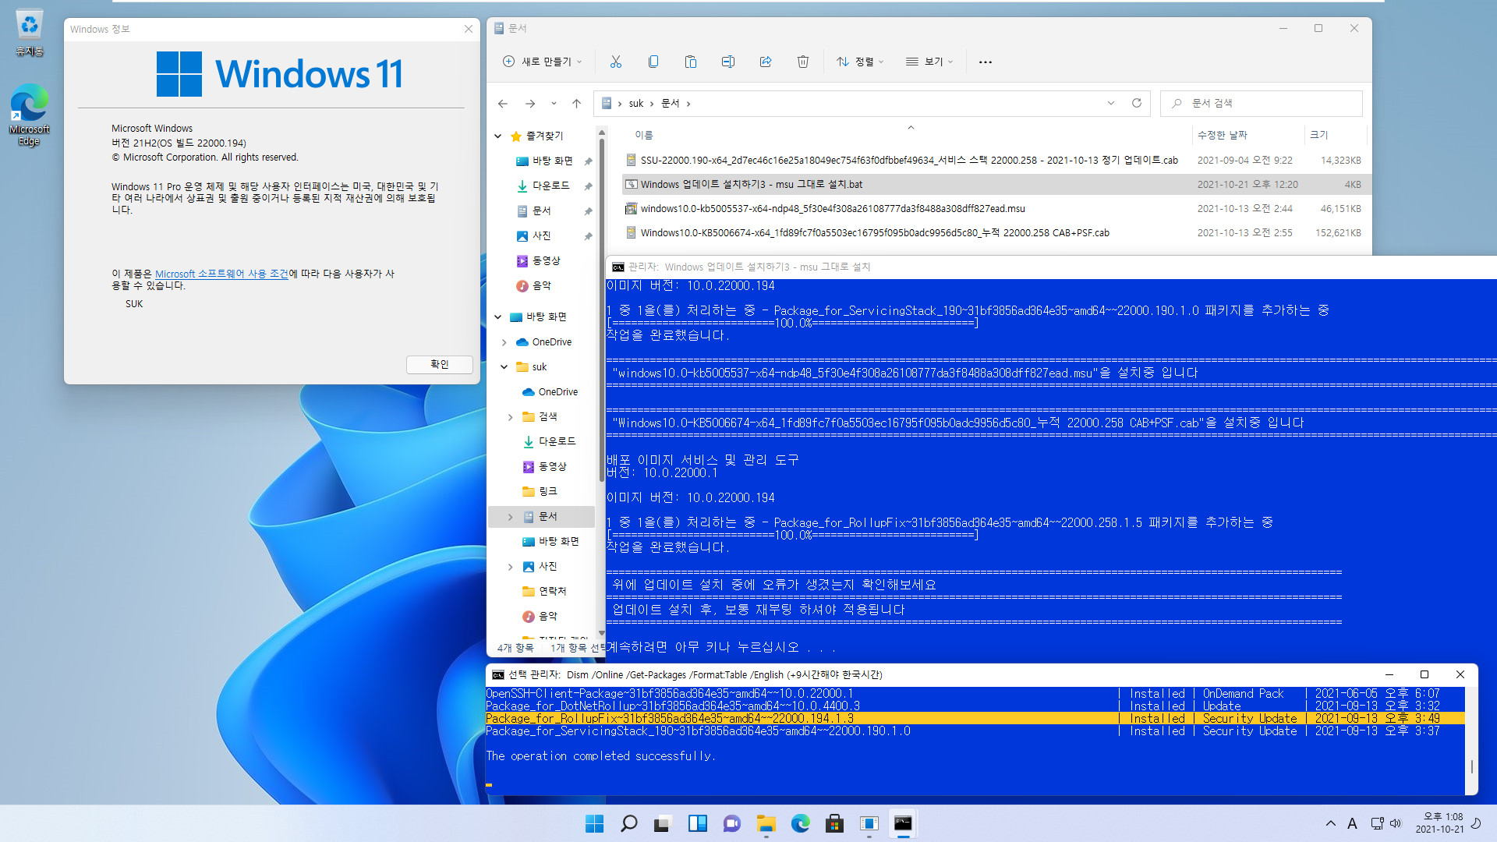Click the Rename icon in Explorer toolbar
The image size is (1497, 842).
click(x=728, y=62)
